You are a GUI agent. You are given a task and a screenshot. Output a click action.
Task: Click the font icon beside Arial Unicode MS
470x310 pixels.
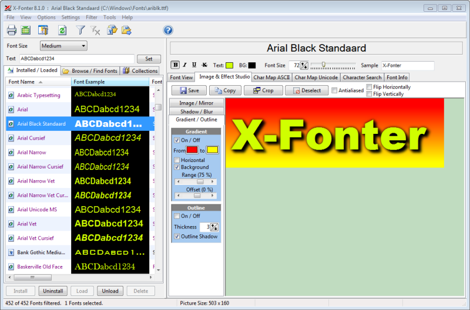tap(11, 210)
